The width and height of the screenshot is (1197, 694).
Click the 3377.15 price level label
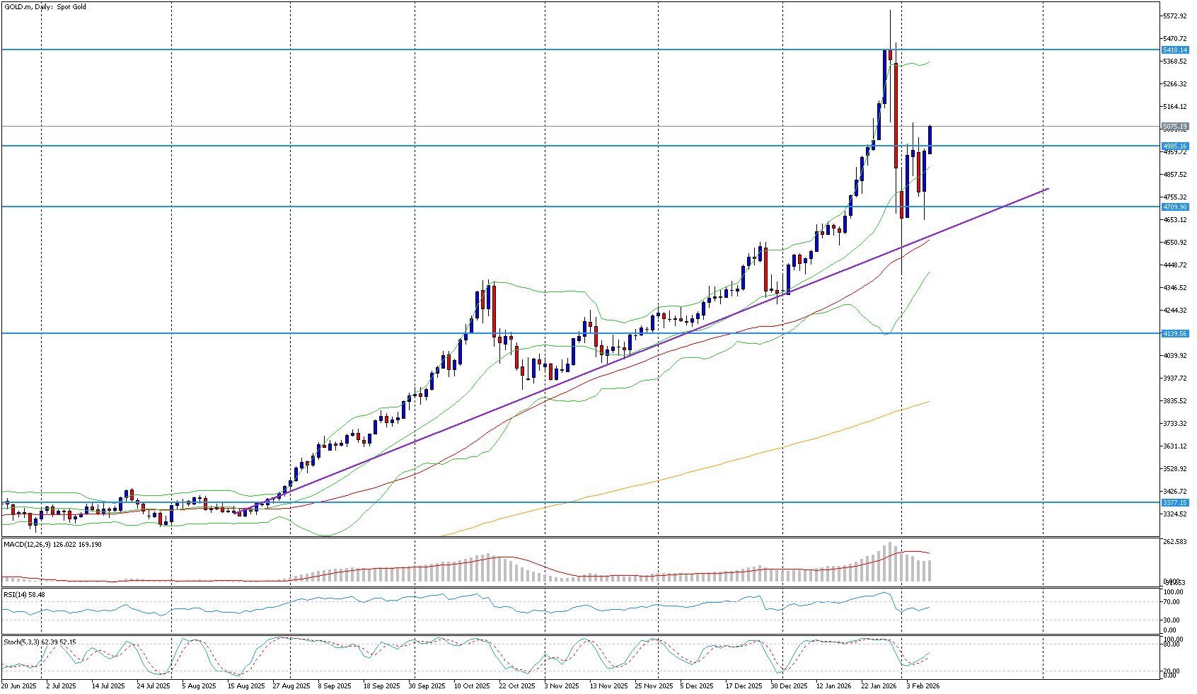(1174, 503)
